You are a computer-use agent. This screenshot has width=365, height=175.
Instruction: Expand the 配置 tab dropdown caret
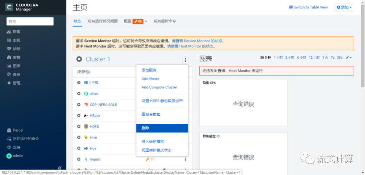[146, 21]
